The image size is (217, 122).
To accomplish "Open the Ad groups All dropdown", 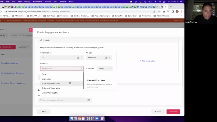I will (x=62, y=58).
